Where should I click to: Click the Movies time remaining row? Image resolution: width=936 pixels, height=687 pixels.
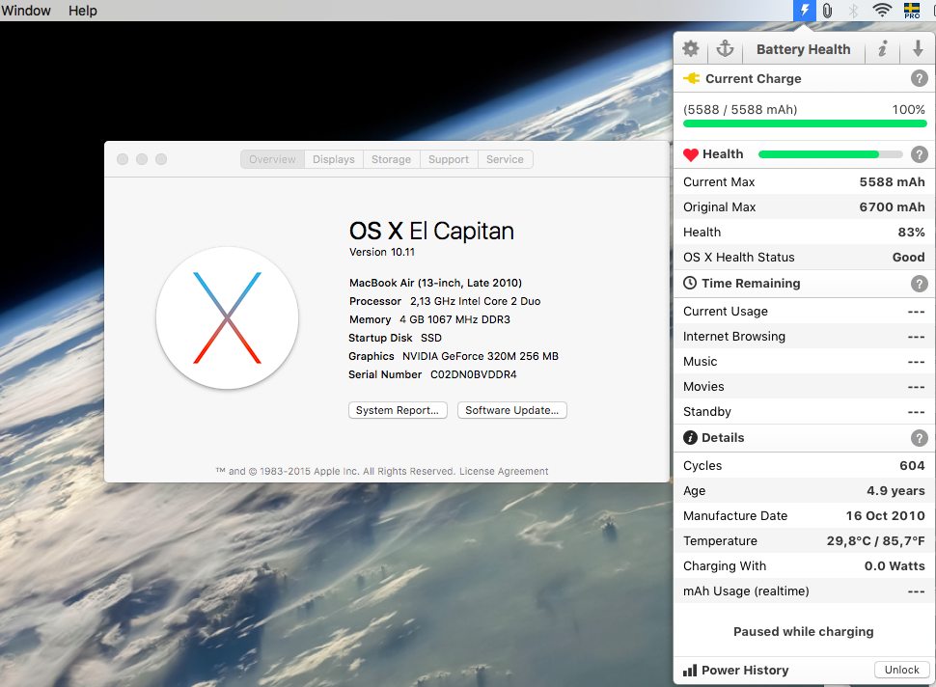804,386
